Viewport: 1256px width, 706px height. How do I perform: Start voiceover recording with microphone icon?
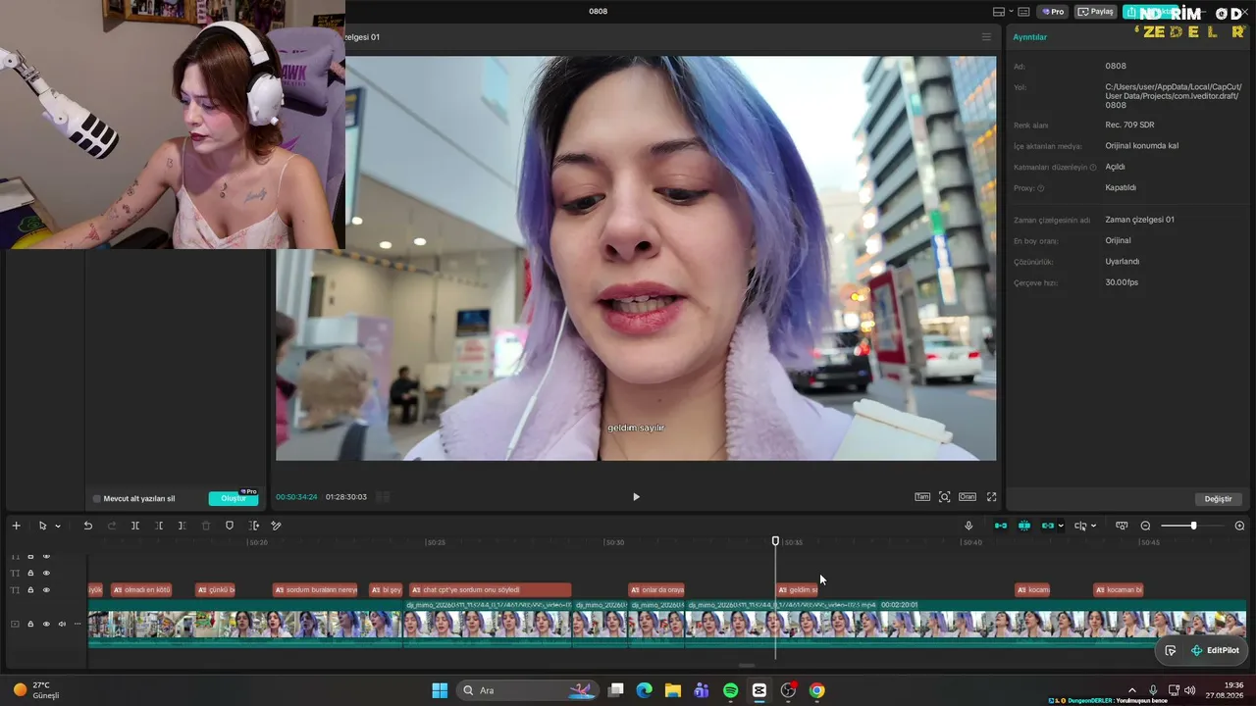coord(968,526)
